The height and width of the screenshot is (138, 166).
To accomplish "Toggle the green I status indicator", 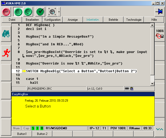I will 37,128.
